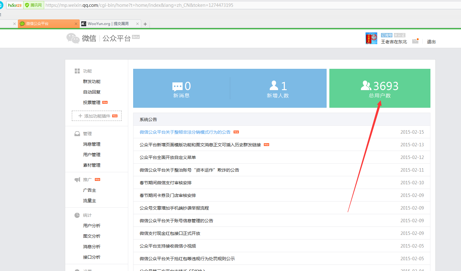Open a new browser tab with plus button

pos(145,24)
